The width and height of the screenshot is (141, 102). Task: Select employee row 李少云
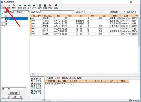click(84, 31)
